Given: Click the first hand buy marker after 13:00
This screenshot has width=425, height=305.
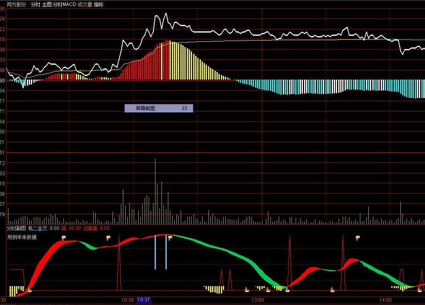Looking at the screenshot, I should (268, 290).
